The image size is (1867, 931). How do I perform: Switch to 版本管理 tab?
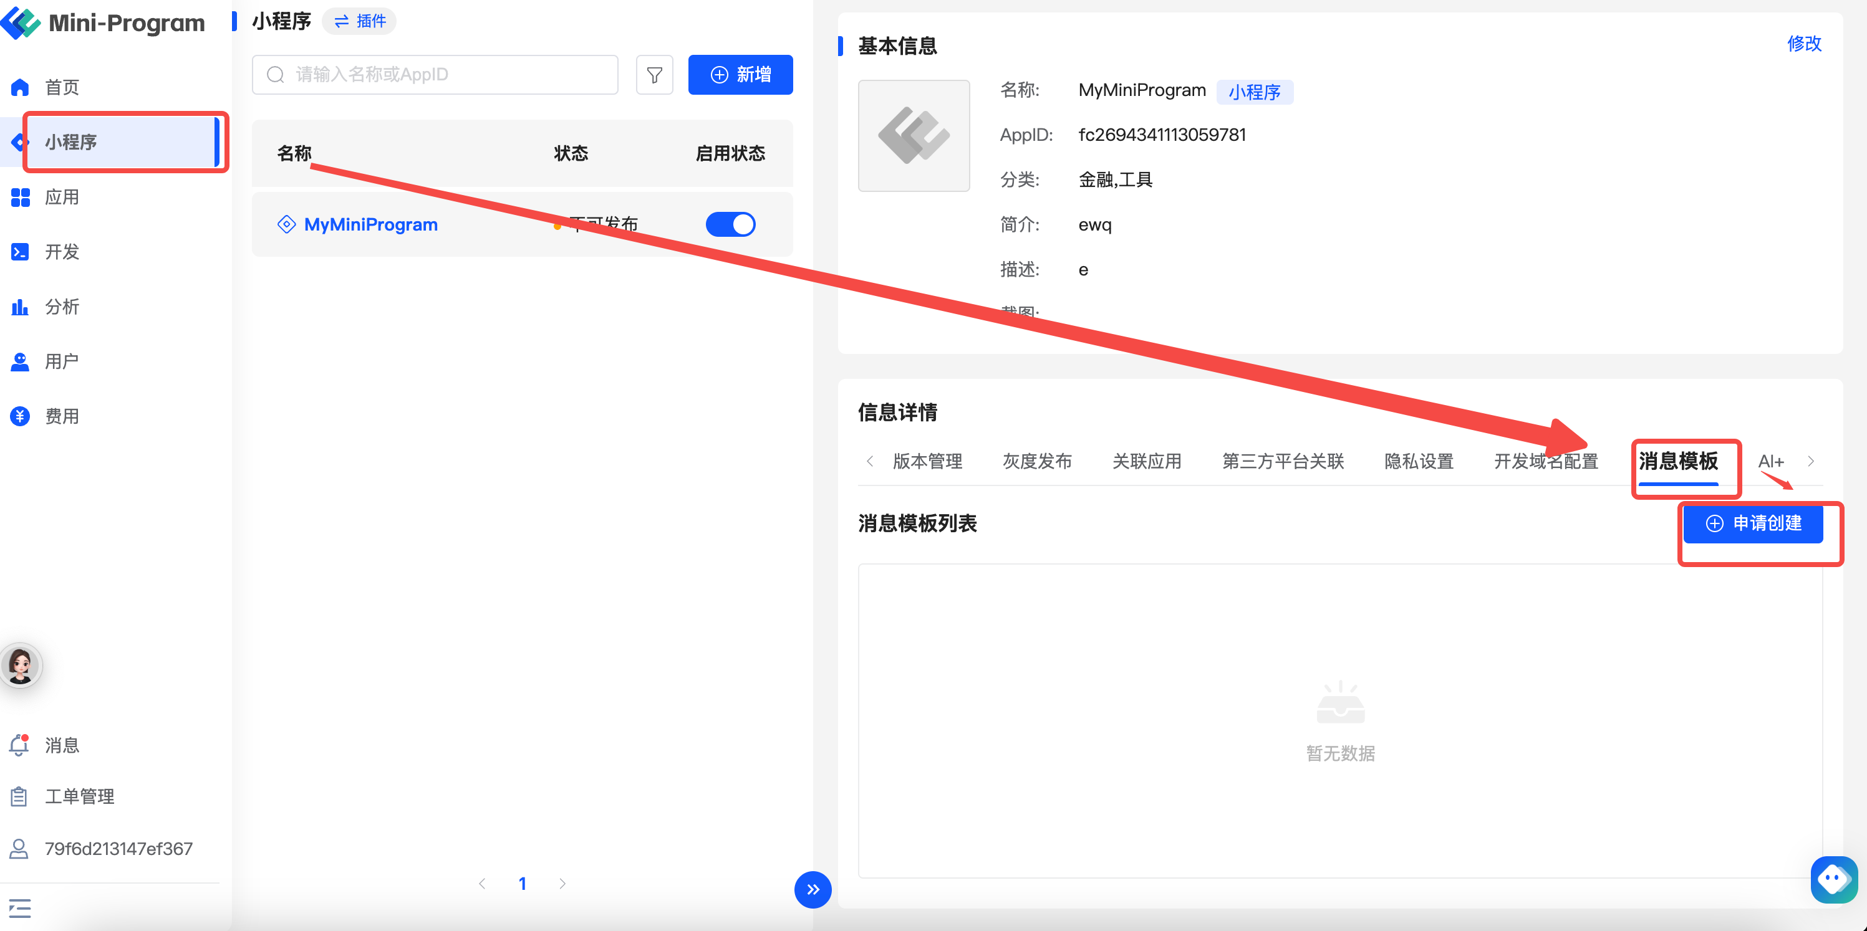pos(927,461)
